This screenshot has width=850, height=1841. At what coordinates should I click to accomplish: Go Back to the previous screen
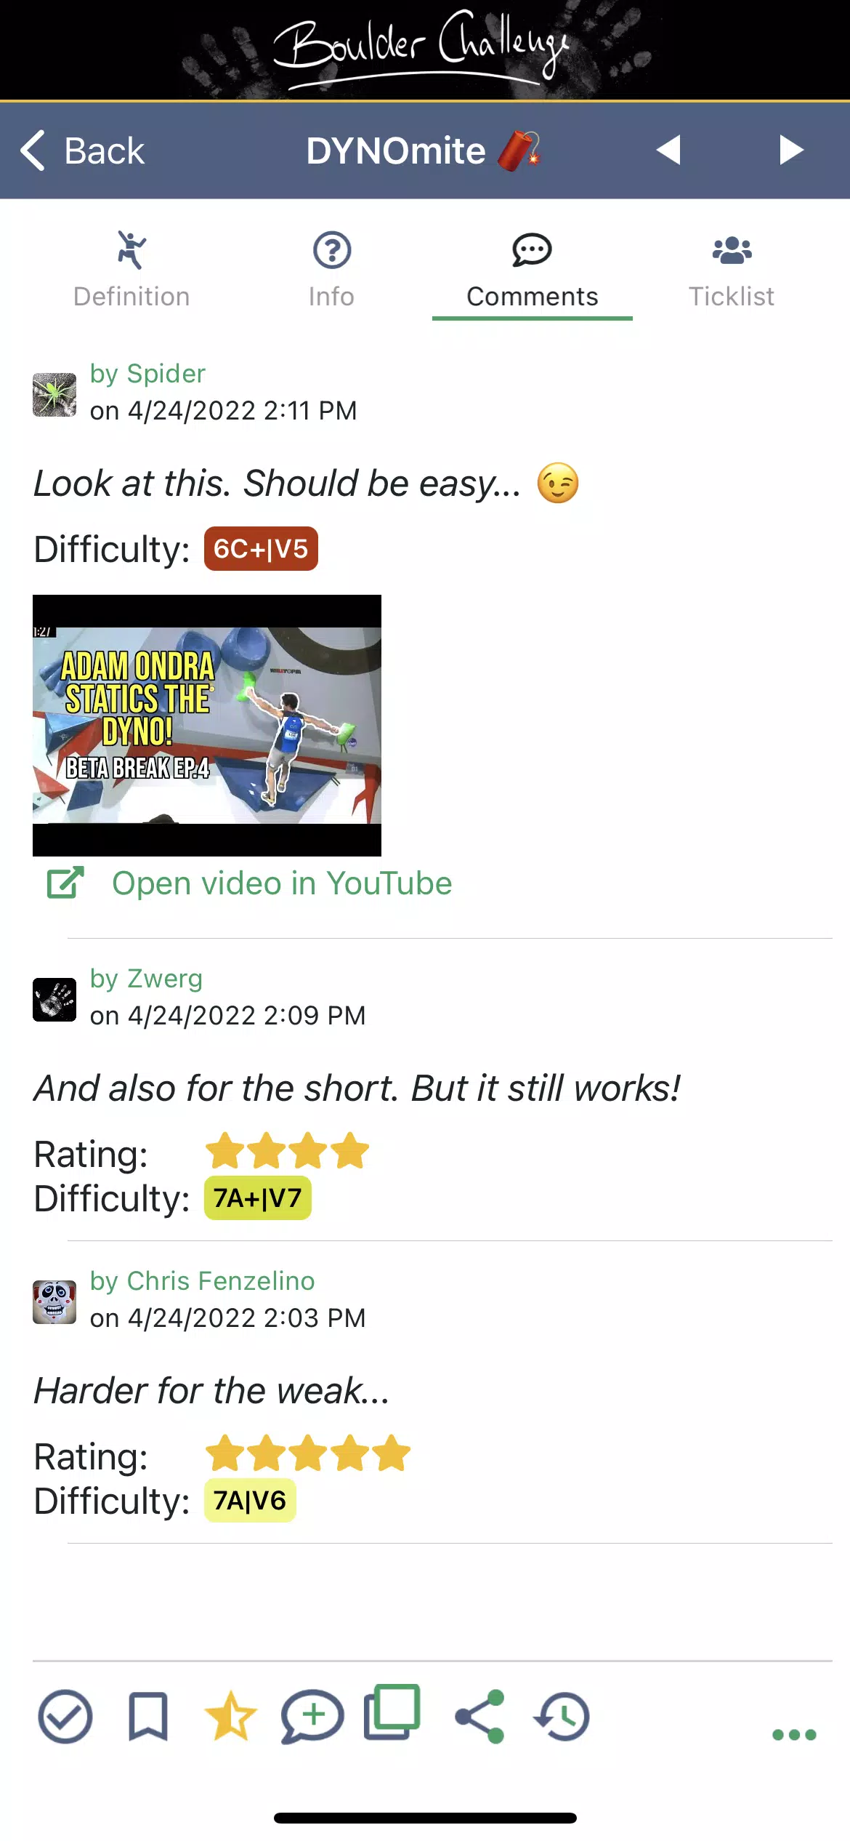[82, 151]
